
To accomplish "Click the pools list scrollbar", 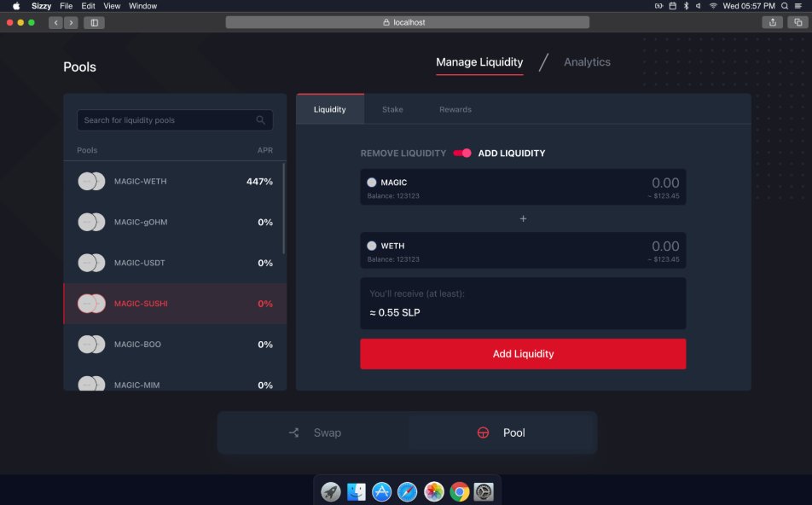I will tap(284, 208).
